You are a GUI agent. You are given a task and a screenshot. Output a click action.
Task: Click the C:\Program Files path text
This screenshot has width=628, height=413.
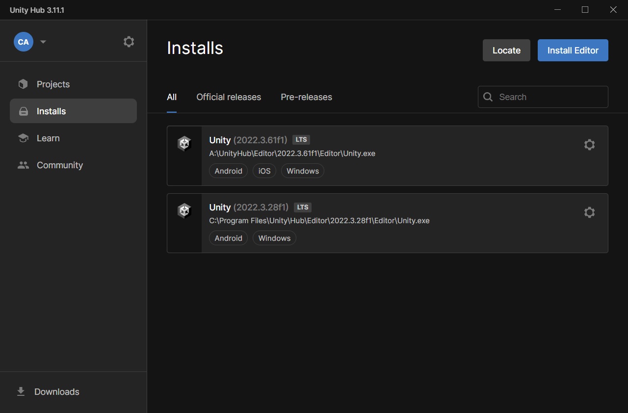click(x=319, y=221)
